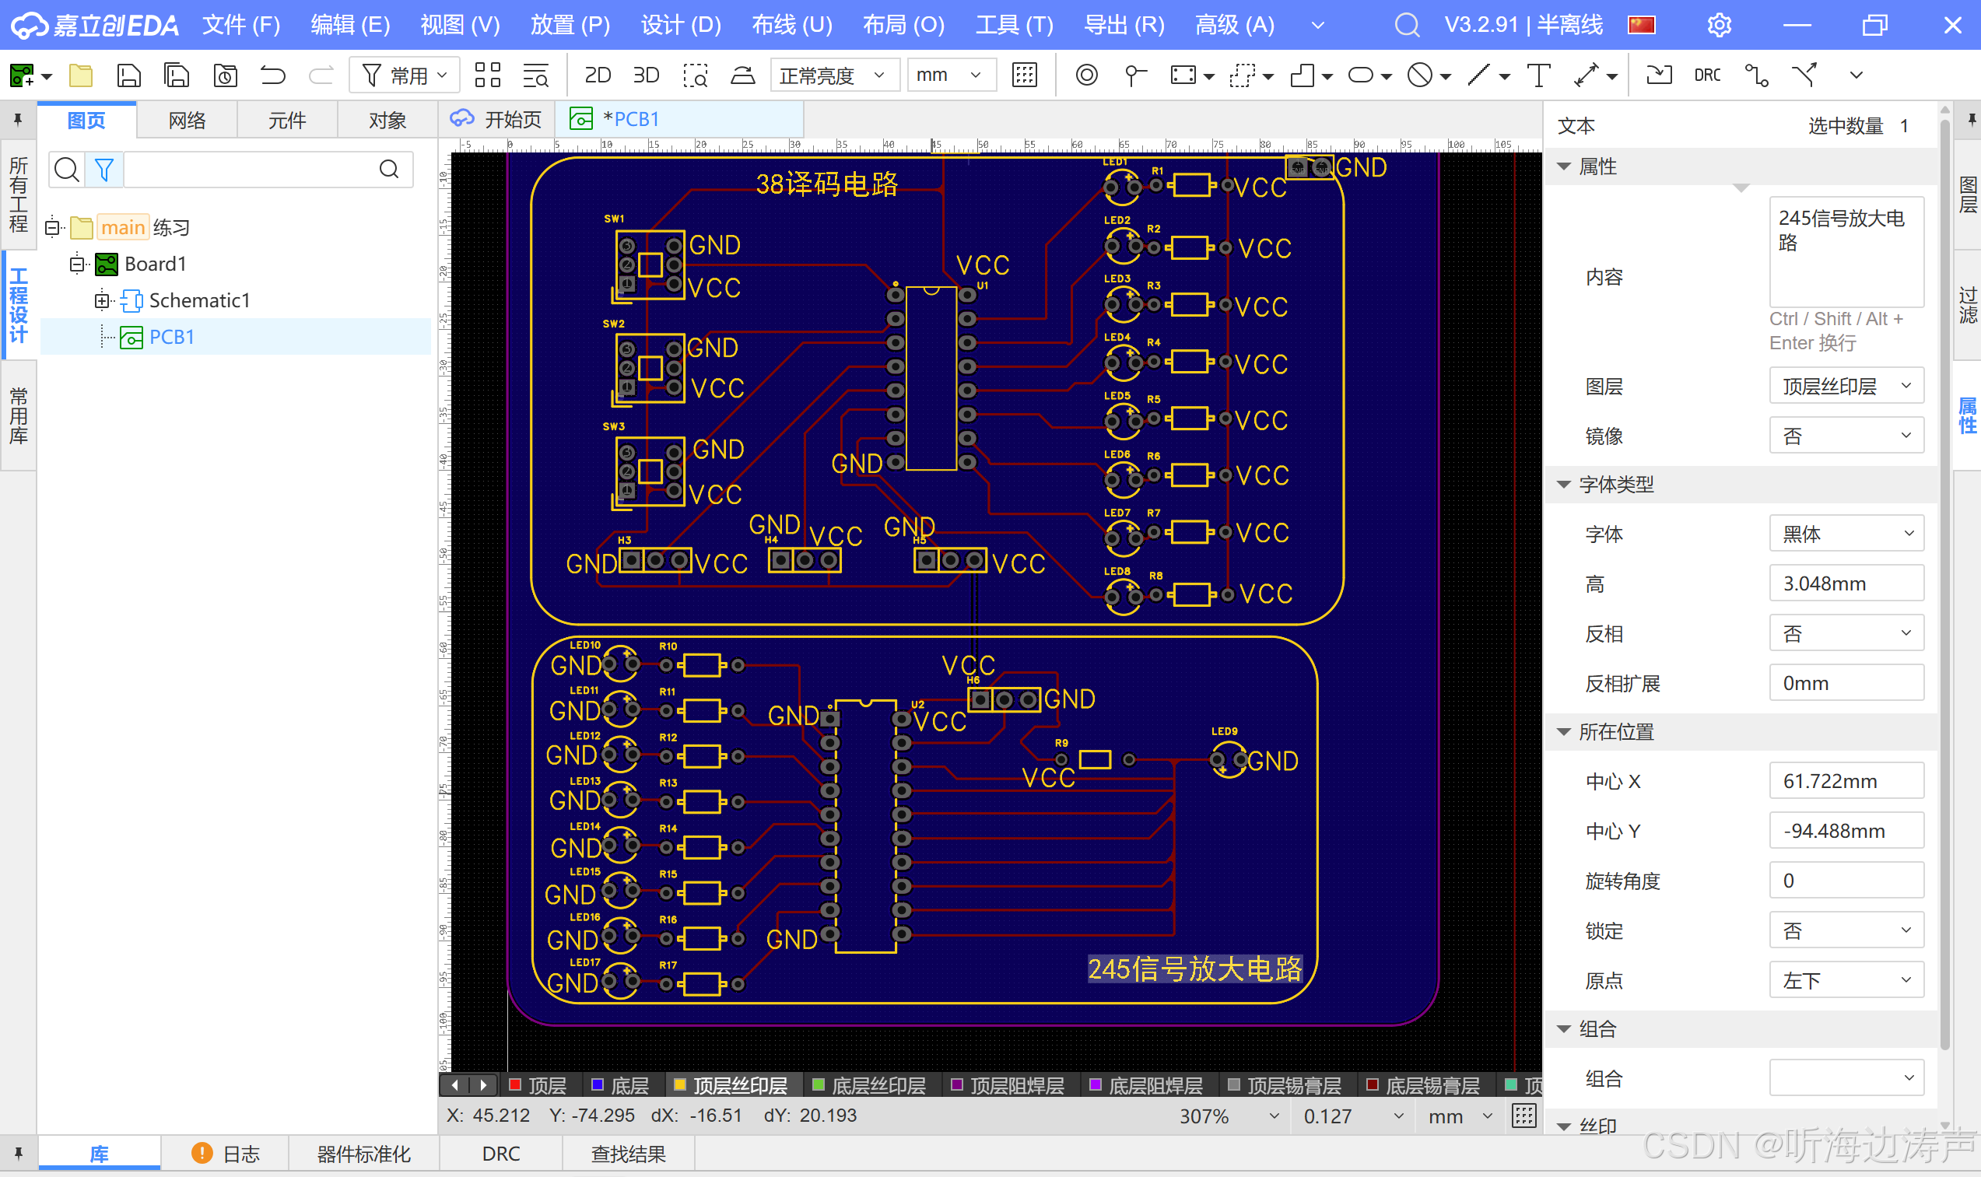The width and height of the screenshot is (1981, 1177).
Task: Open the 字体 黑体 dropdown
Action: pos(1846,534)
